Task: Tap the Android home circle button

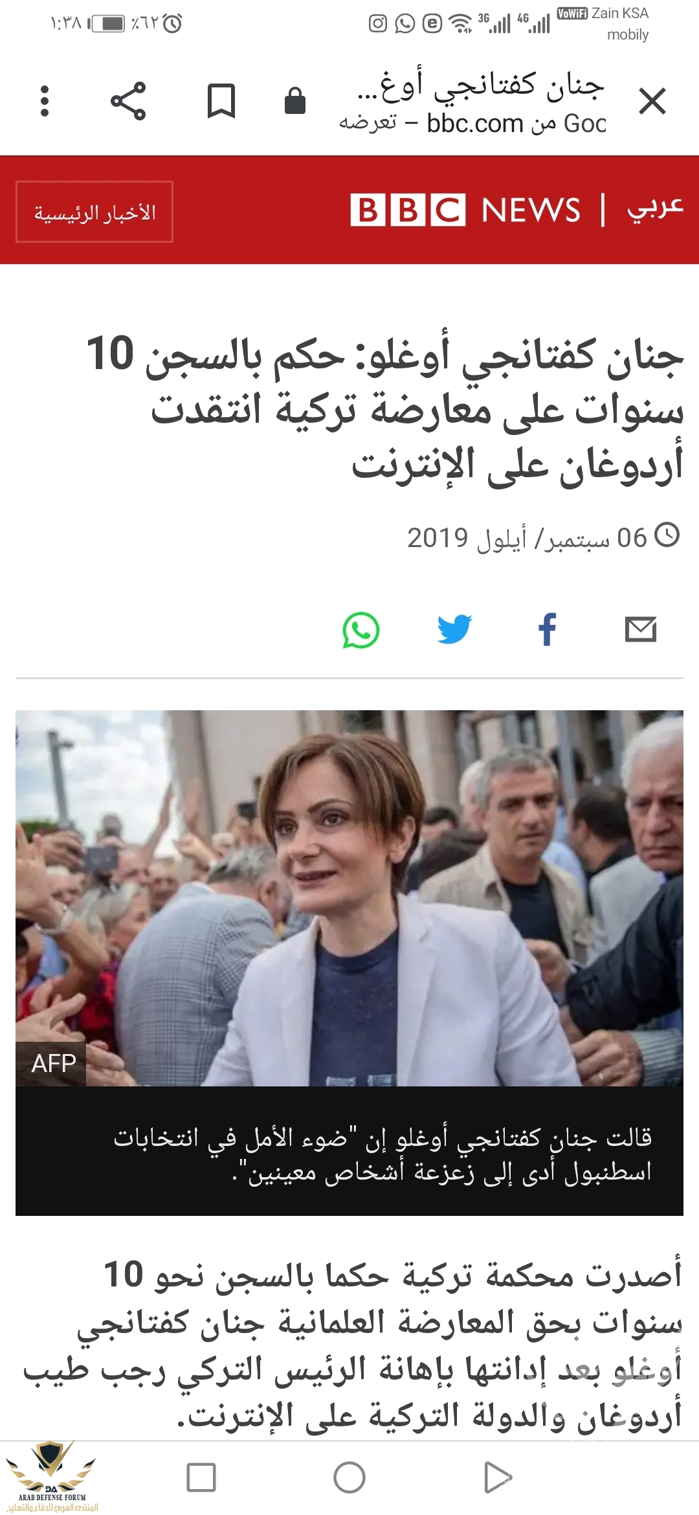Action: tap(349, 1477)
